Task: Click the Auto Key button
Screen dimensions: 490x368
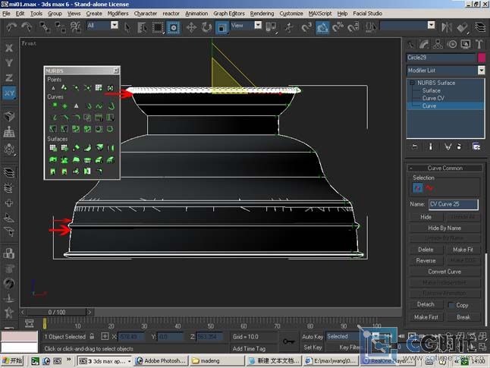Action: click(313, 337)
